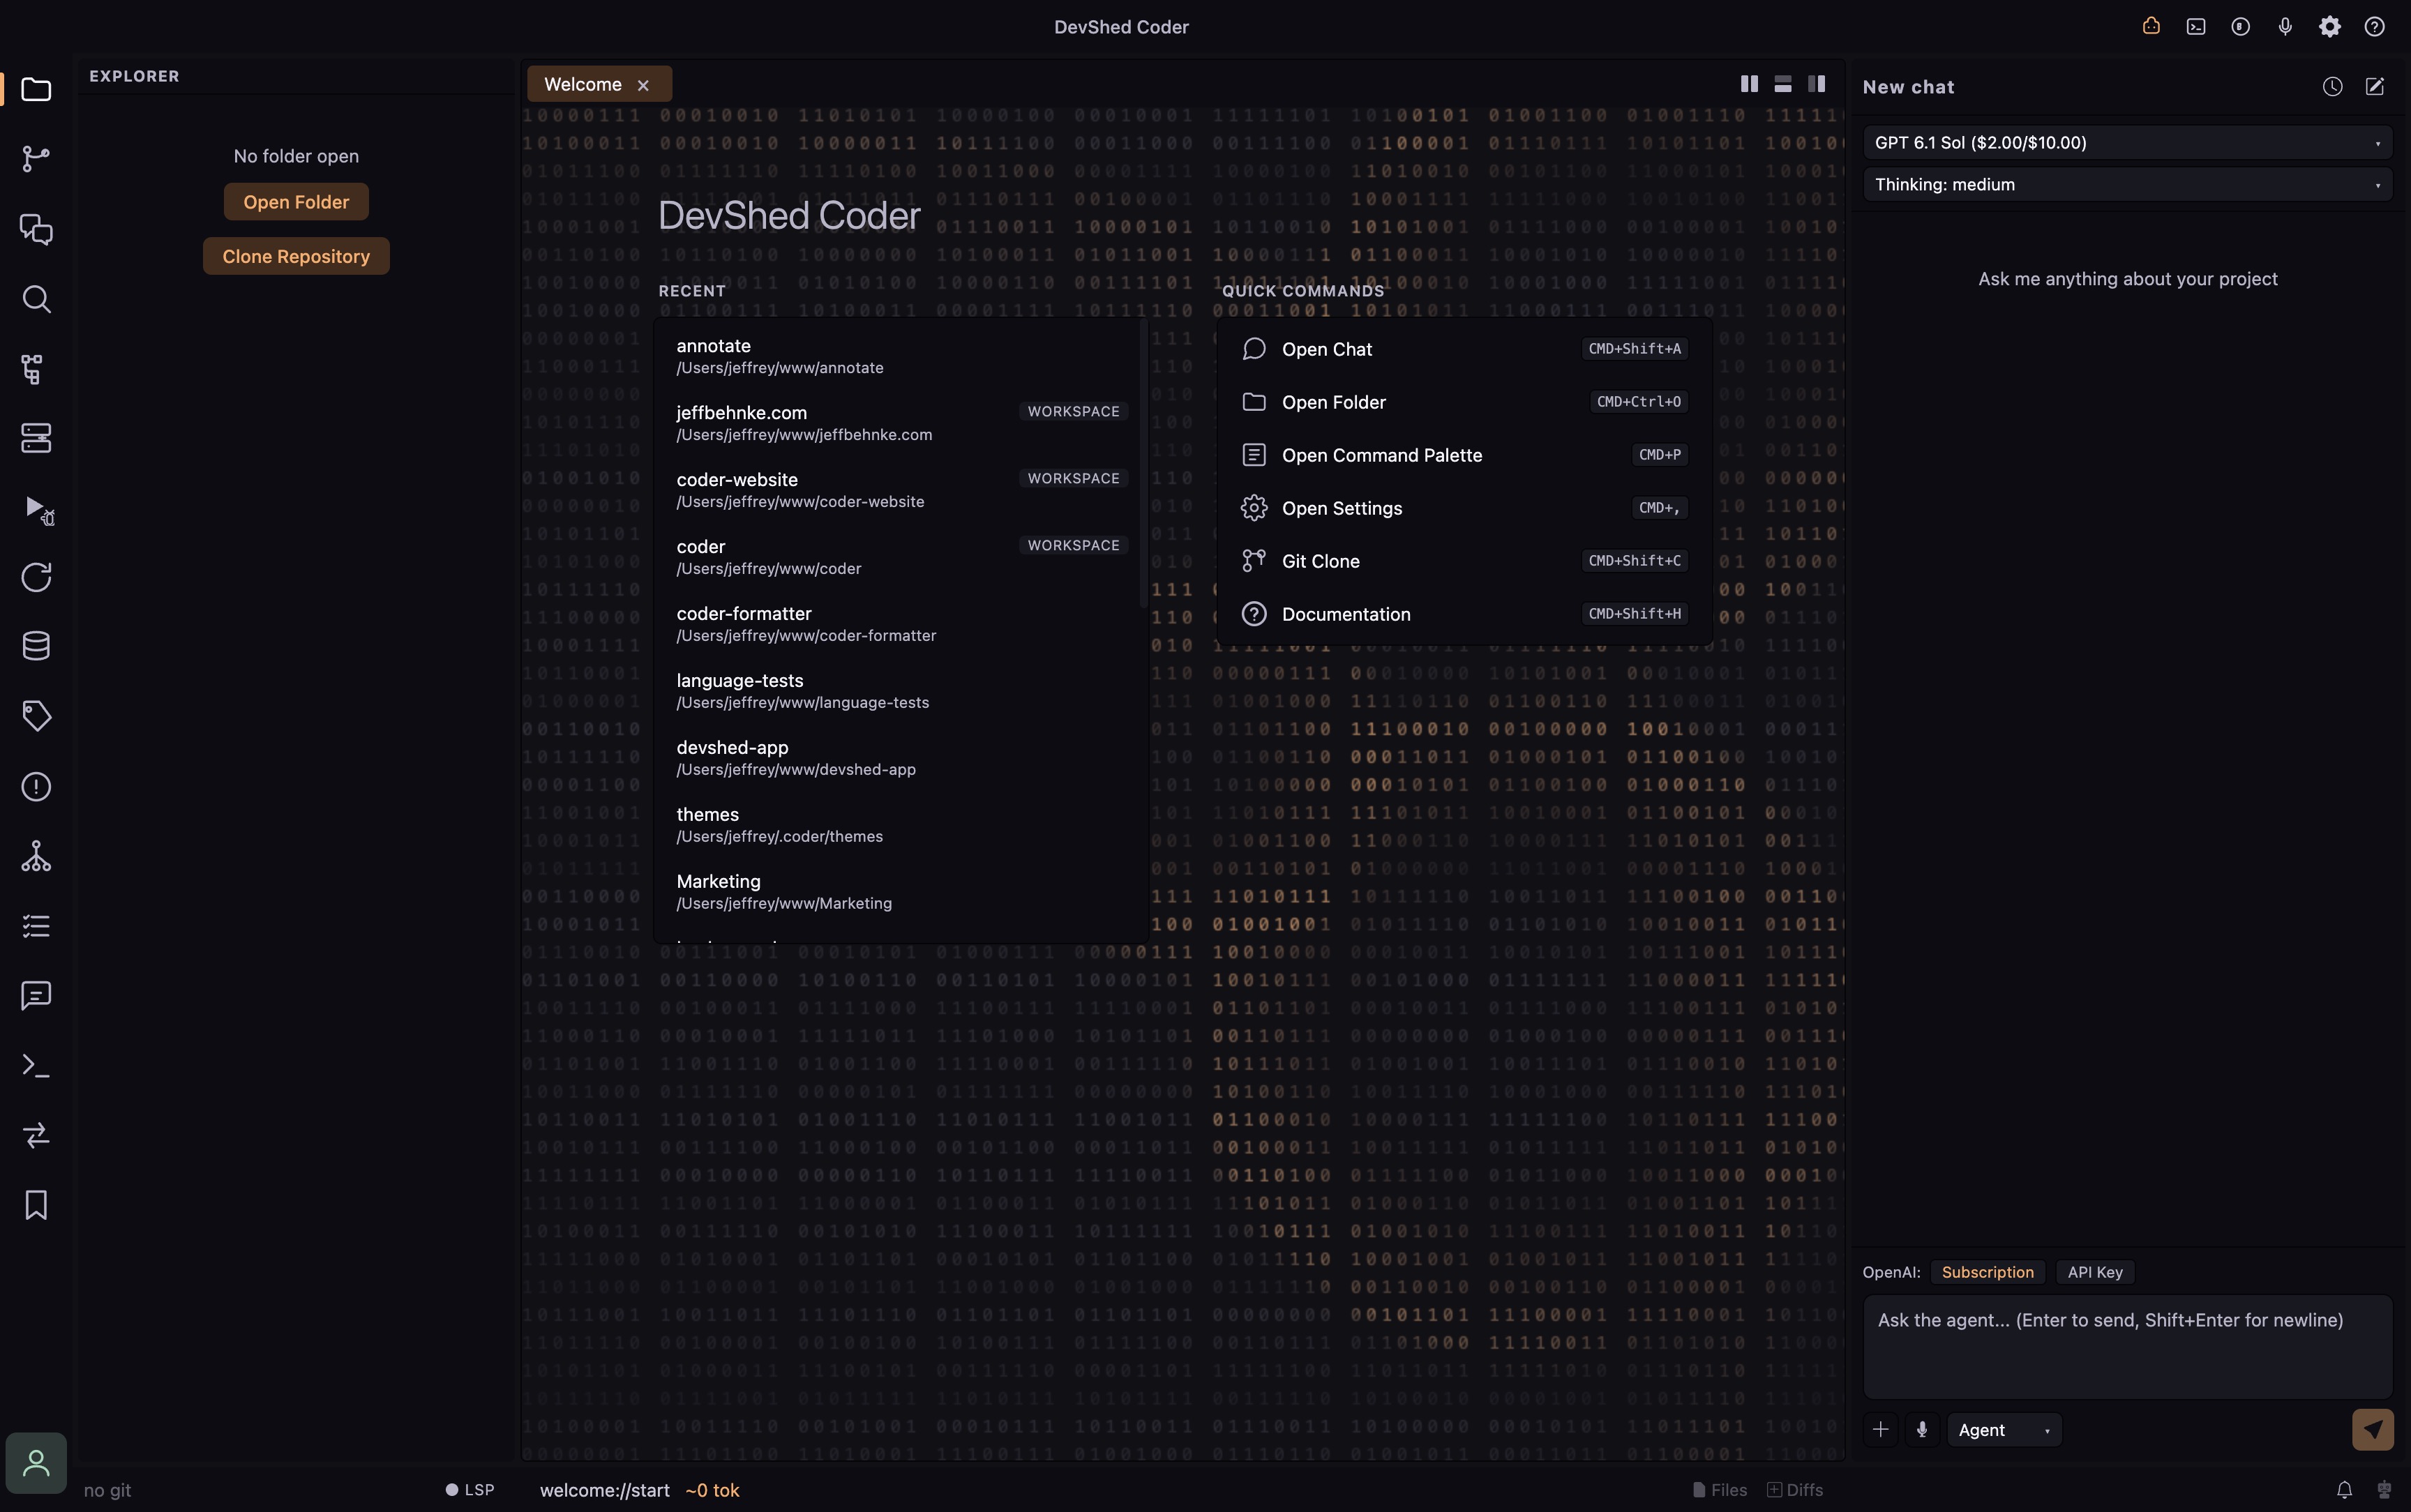Open the Database cylinder icon in sidebar
Viewport: 2411px width, 1512px height.
coord(36,646)
